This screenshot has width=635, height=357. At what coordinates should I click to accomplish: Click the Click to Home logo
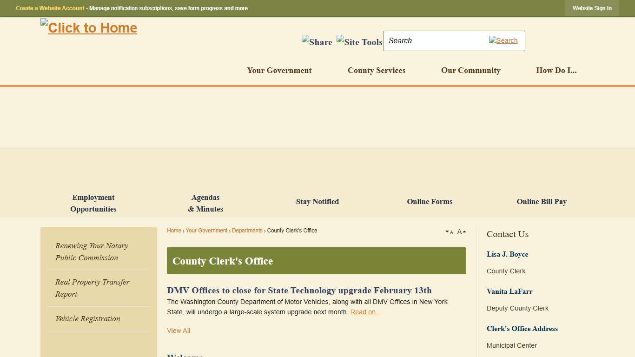[88, 27]
